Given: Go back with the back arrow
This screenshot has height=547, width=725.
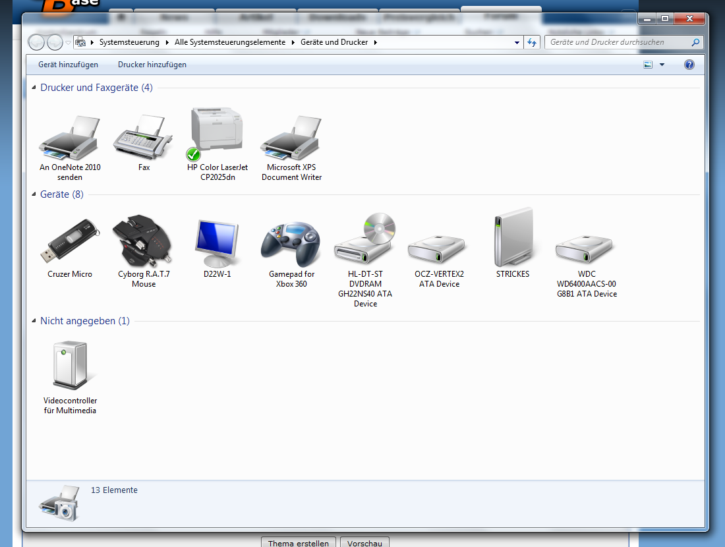Looking at the screenshot, I should point(36,43).
